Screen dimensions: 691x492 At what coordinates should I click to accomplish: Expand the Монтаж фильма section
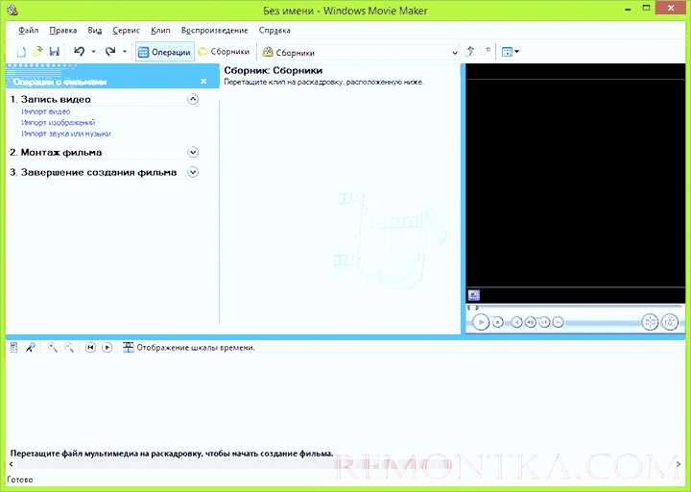click(x=193, y=152)
